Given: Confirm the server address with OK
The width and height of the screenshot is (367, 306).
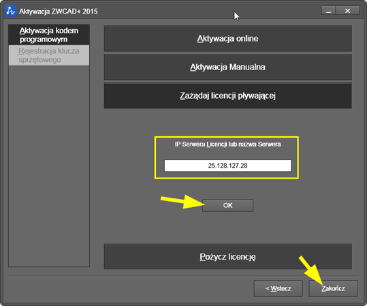Looking at the screenshot, I should tap(227, 206).
